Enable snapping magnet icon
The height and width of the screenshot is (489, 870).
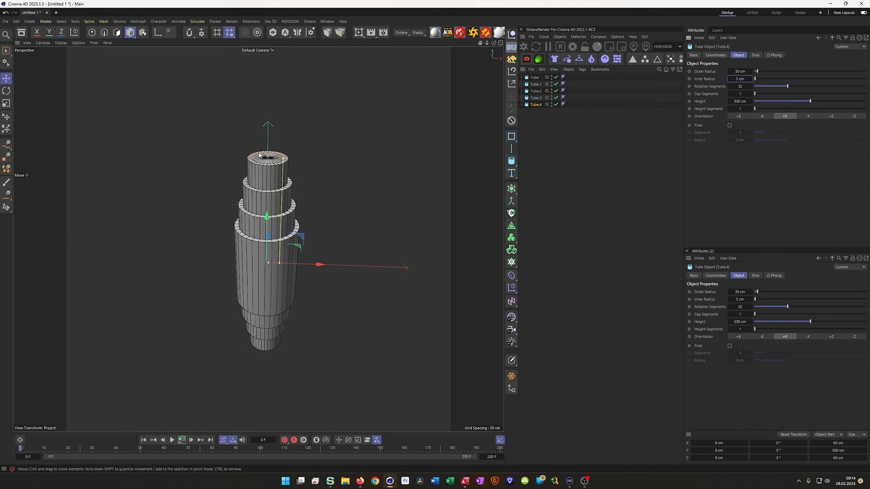point(189,32)
